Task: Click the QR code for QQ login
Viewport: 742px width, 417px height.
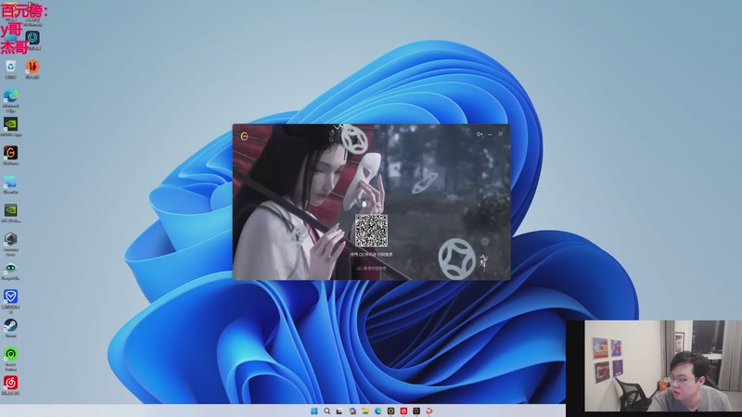Action: [372, 230]
